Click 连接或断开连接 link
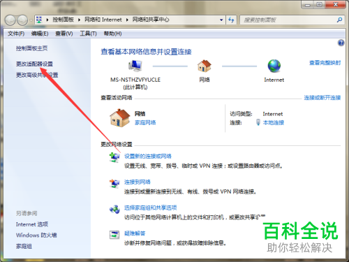 [322, 98]
